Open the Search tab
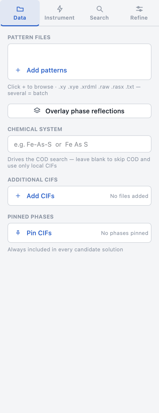 pos(99,13)
